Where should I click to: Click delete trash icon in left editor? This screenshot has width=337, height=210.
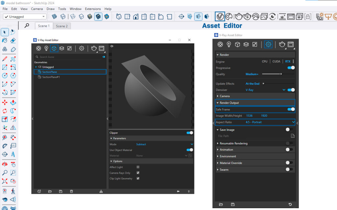(71, 191)
